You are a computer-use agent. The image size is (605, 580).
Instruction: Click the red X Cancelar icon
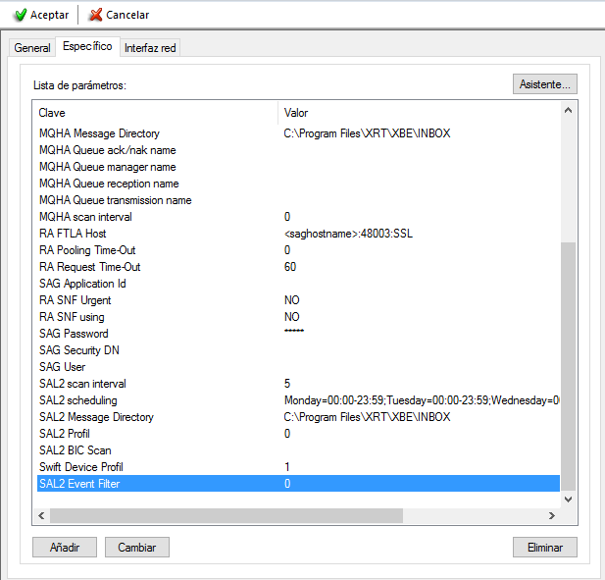(x=95, y=15)
